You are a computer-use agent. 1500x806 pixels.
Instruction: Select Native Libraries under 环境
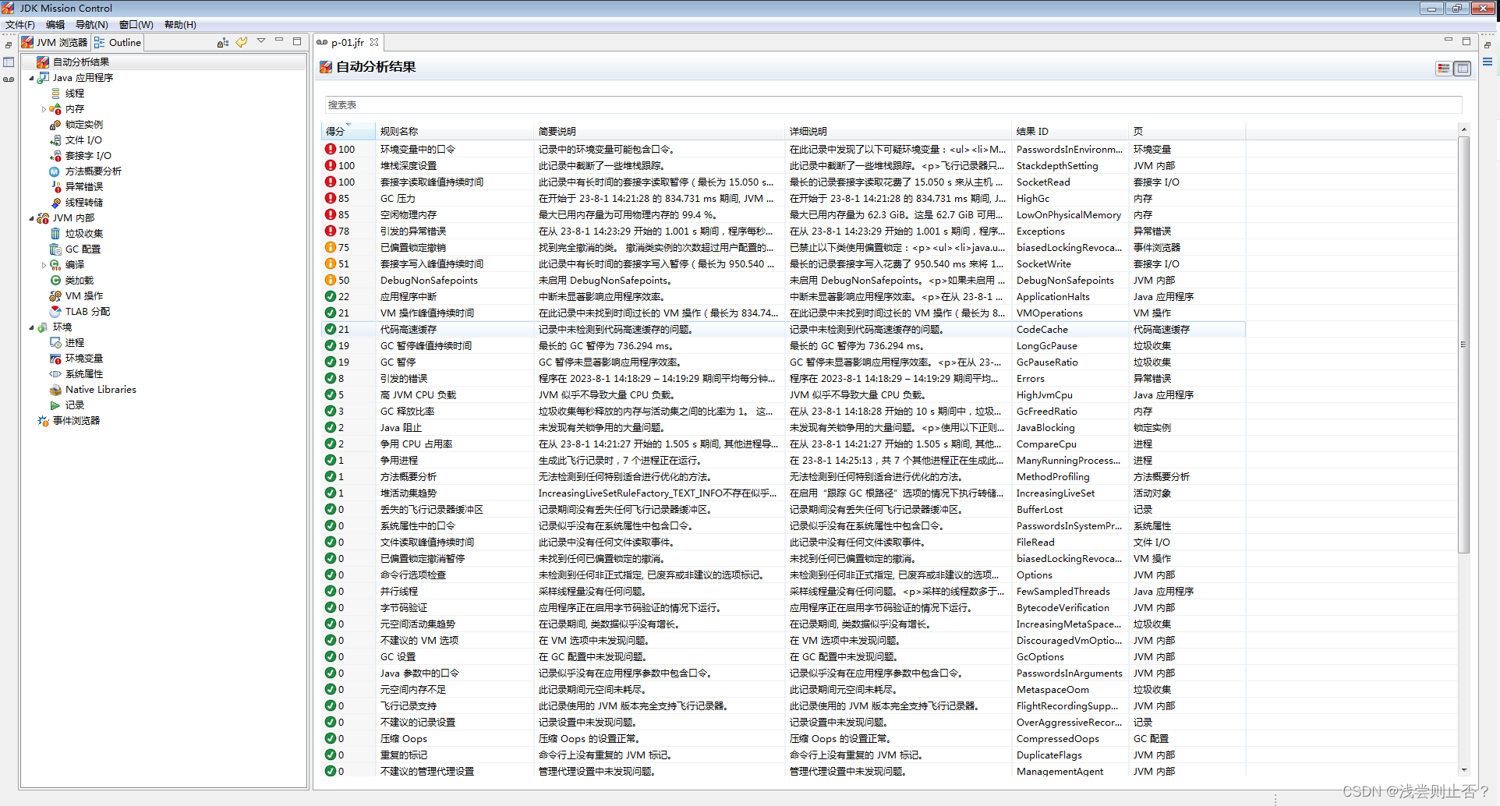100,389
